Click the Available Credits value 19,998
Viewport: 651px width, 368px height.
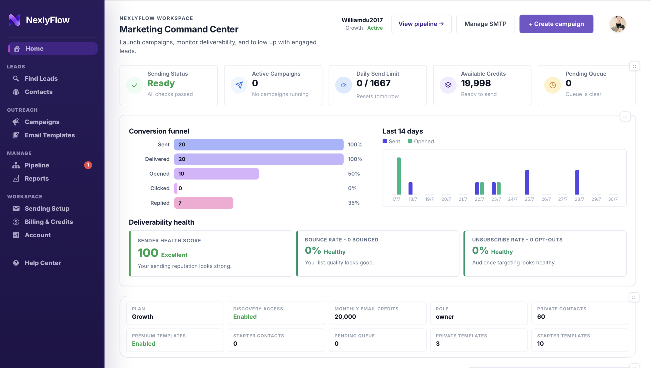tap(476, 83)
